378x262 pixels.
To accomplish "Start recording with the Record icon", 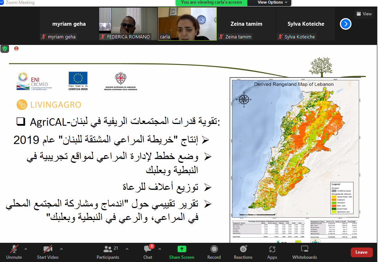I will tap(214, 252).
